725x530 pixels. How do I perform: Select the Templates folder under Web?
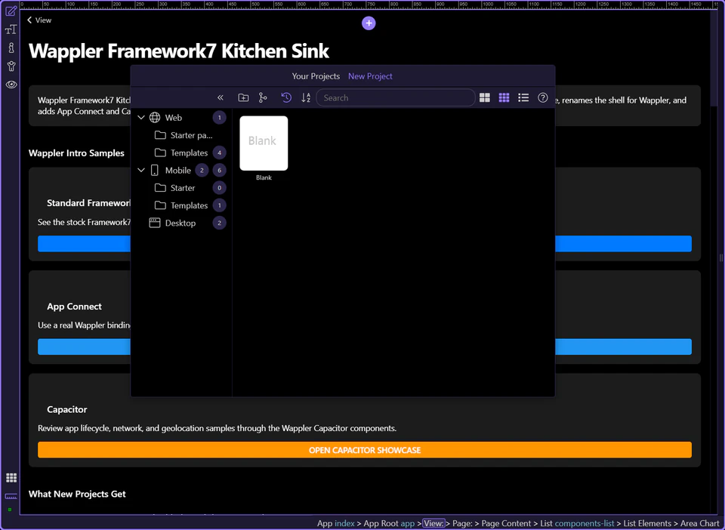pyautogui.click(x=189, y=153)
